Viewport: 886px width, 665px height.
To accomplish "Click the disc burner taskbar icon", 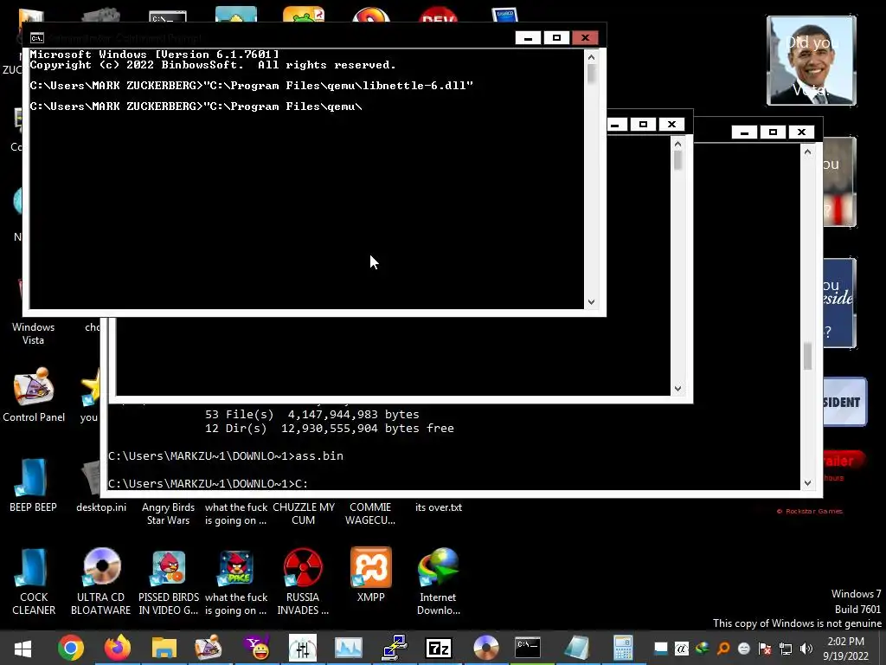I will click(486, 648).
